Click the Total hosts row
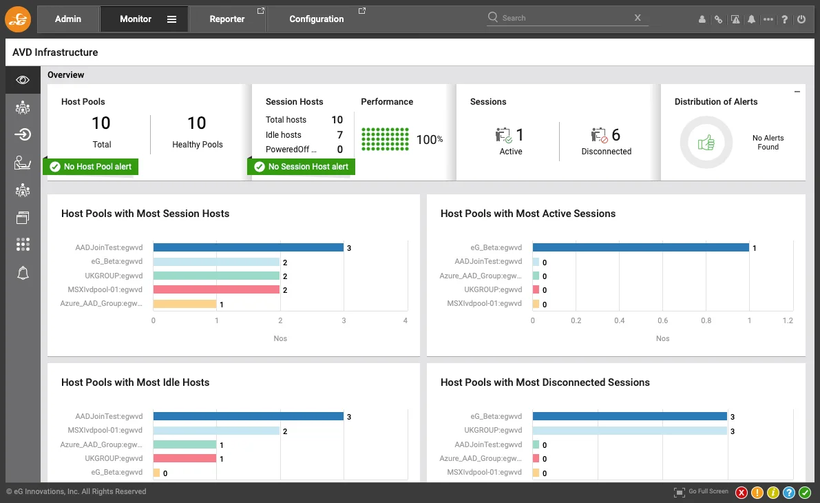 (304, 120)
